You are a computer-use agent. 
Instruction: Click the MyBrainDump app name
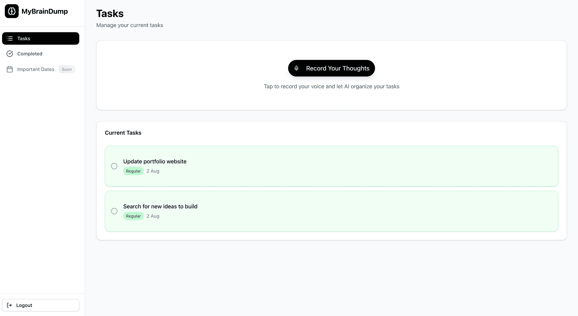(45, 11)
